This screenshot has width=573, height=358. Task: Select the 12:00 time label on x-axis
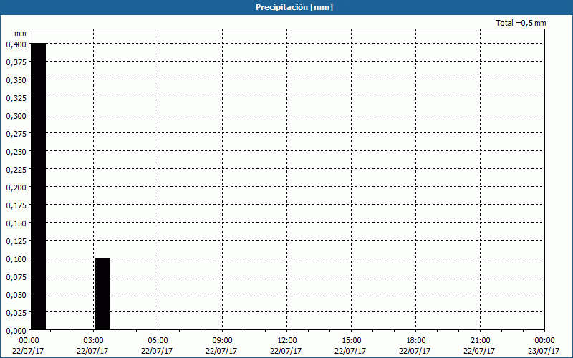click(287, 341)
